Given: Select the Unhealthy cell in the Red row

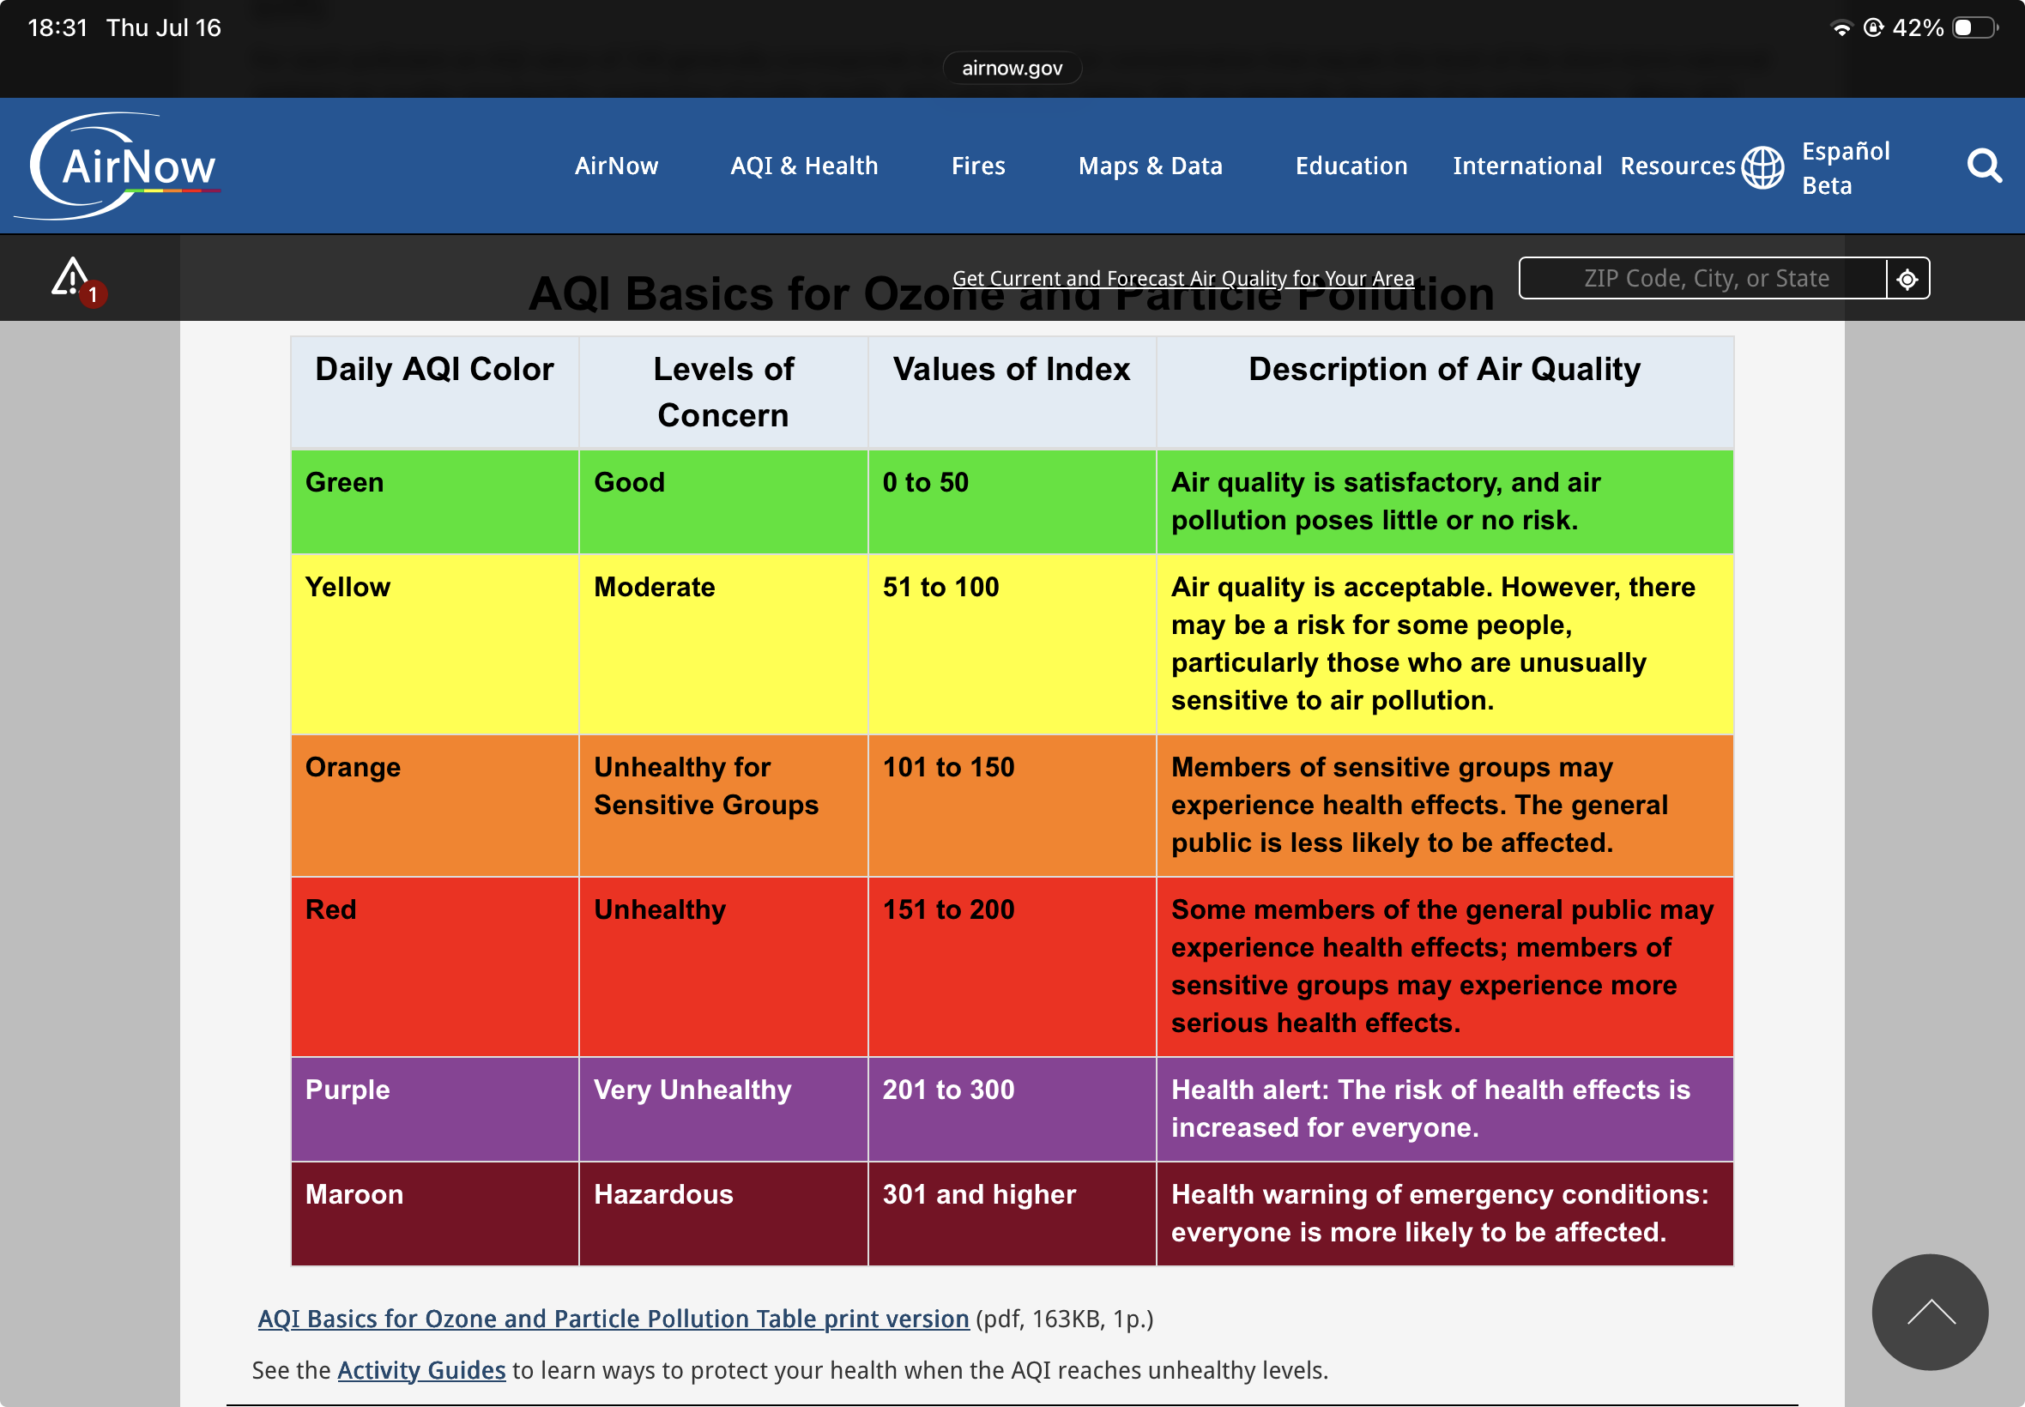Looking at the screenshot, I should click(724, 967).
